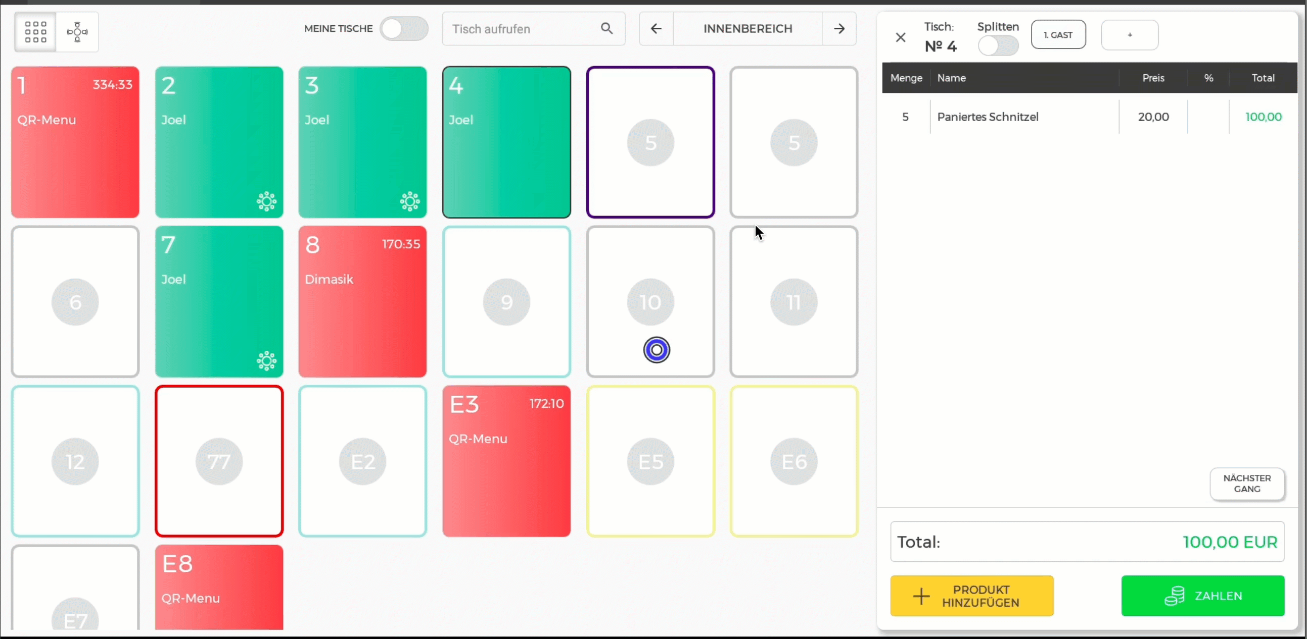Select the 1. Gast tab
The image size is (1307, 639).
click(1058, 35)
